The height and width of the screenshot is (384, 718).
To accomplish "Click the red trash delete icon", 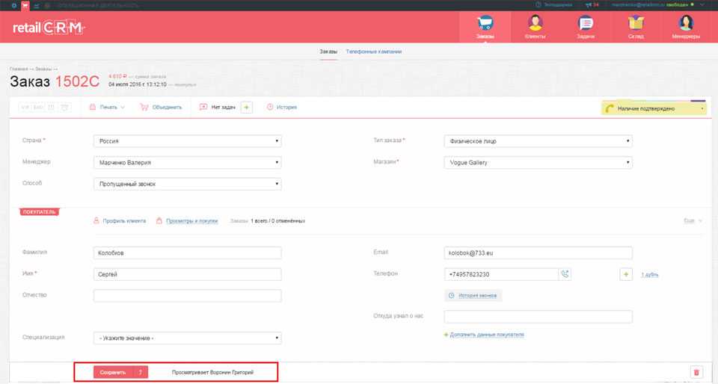I will [696, 372].
